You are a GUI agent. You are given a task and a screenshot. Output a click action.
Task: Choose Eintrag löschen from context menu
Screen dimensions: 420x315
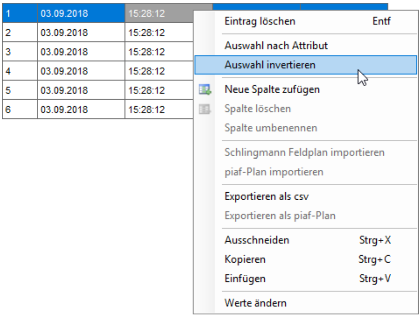pyautogui.click(x=260, y=21)
